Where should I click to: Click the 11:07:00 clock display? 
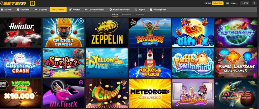click(x=245, y=3)
